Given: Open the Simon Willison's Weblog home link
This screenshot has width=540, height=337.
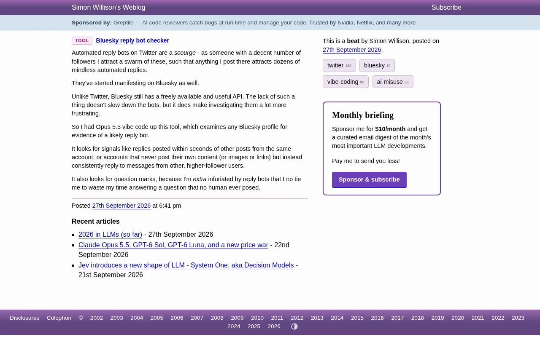Looking at the screenshot, I should (108, 8).
